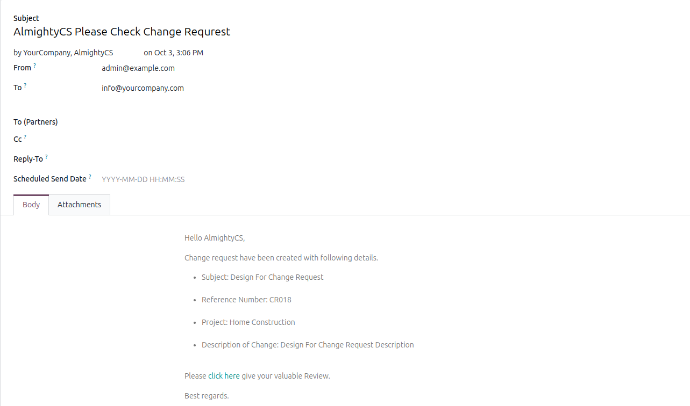Viewport: 690px width, 406px height.
Task: Open the "click here" review link
Action: tap(224, 376)
